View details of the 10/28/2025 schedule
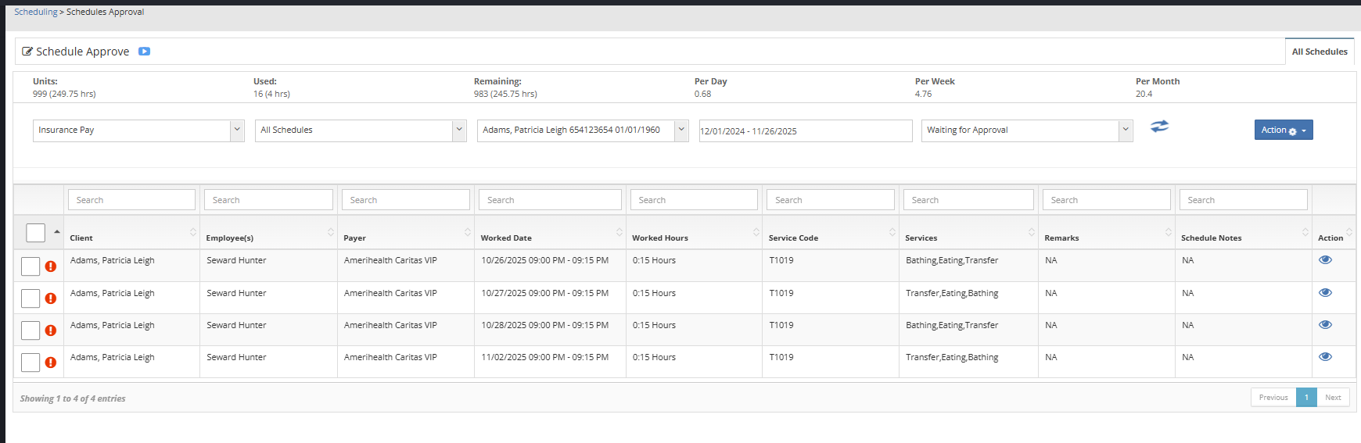The height and width of the screenshot is (443, 1361). pos(1325,325)
